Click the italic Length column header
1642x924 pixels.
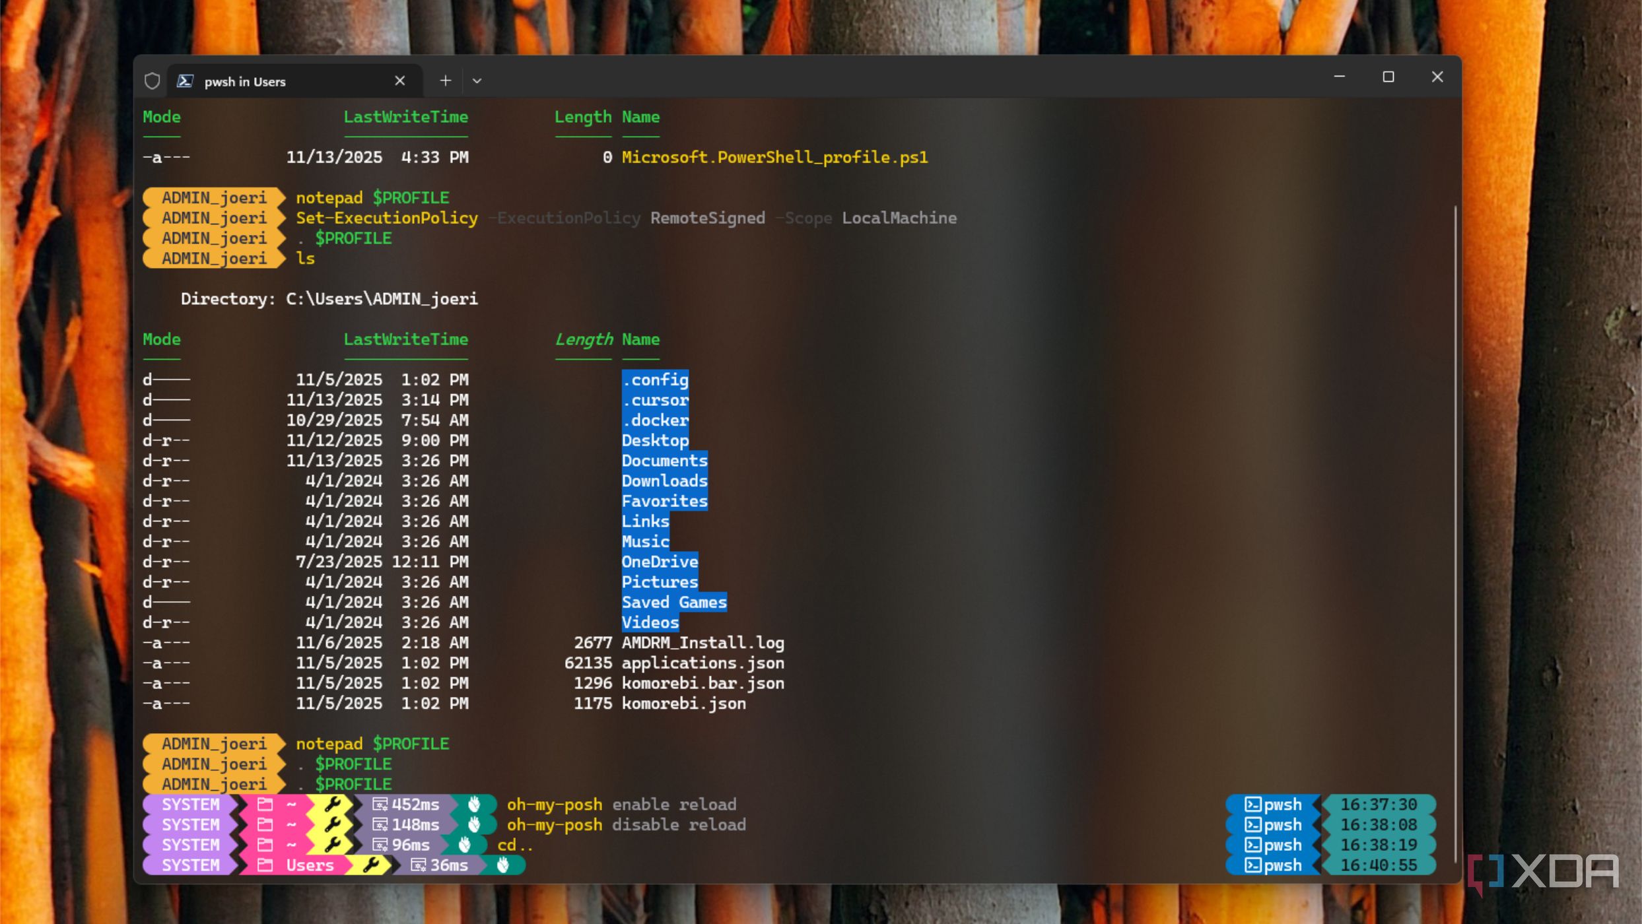[x=584, y=340]
